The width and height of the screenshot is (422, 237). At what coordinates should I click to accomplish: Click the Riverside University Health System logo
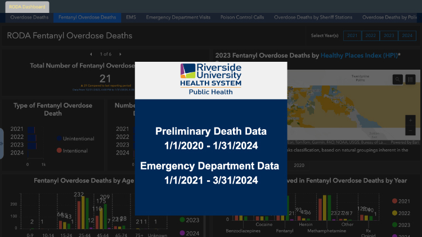[211, 79]
